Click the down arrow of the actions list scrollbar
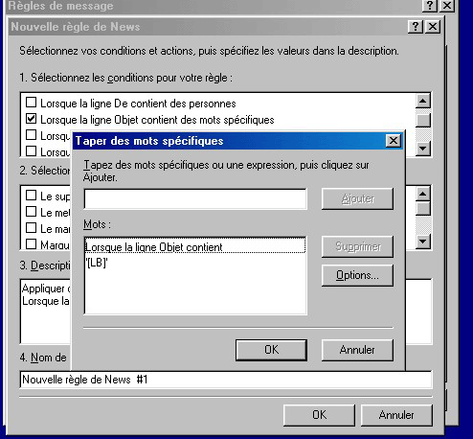 pyautogui.click(x=422, y=242)
